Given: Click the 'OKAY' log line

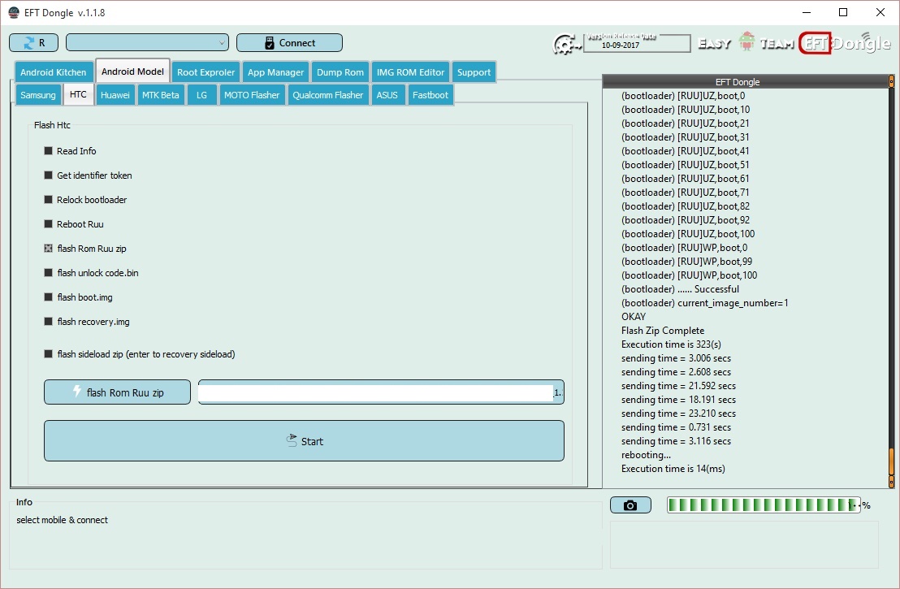Looking at the screenshot, I should click(633, 317).
